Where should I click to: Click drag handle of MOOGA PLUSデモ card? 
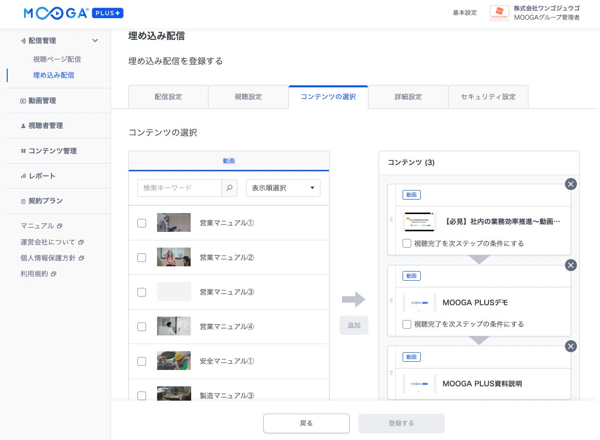pyautogui.click(x=391, y=300)
